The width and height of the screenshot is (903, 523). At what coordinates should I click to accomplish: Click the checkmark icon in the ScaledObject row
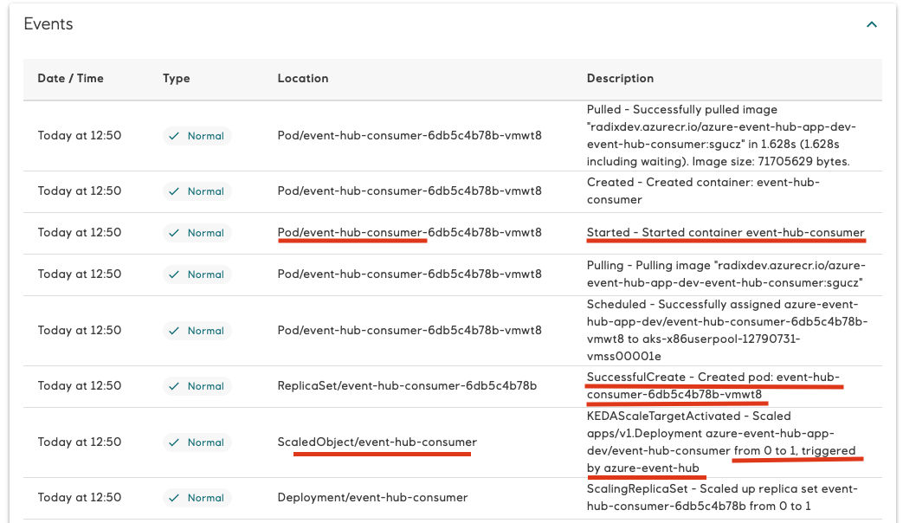click(x=175, y=442)
